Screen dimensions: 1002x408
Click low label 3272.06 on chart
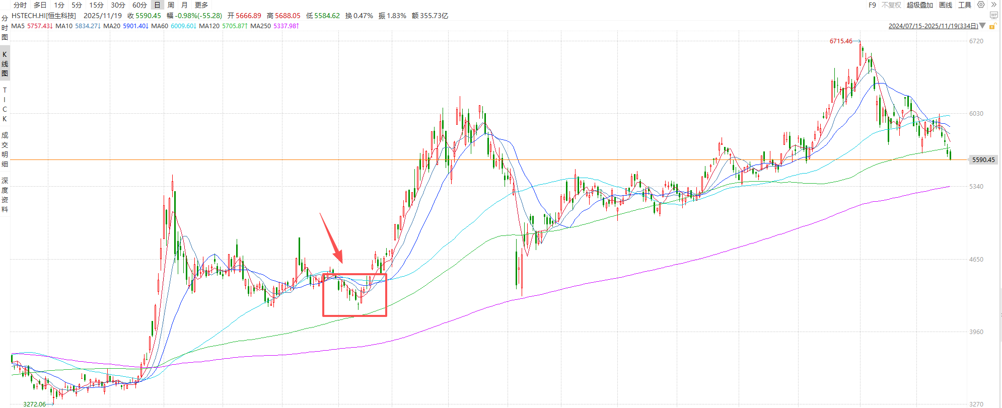pyautogui.click(x=34, y=404)
